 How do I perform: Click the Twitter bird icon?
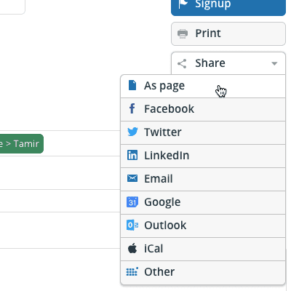point(132,132)
